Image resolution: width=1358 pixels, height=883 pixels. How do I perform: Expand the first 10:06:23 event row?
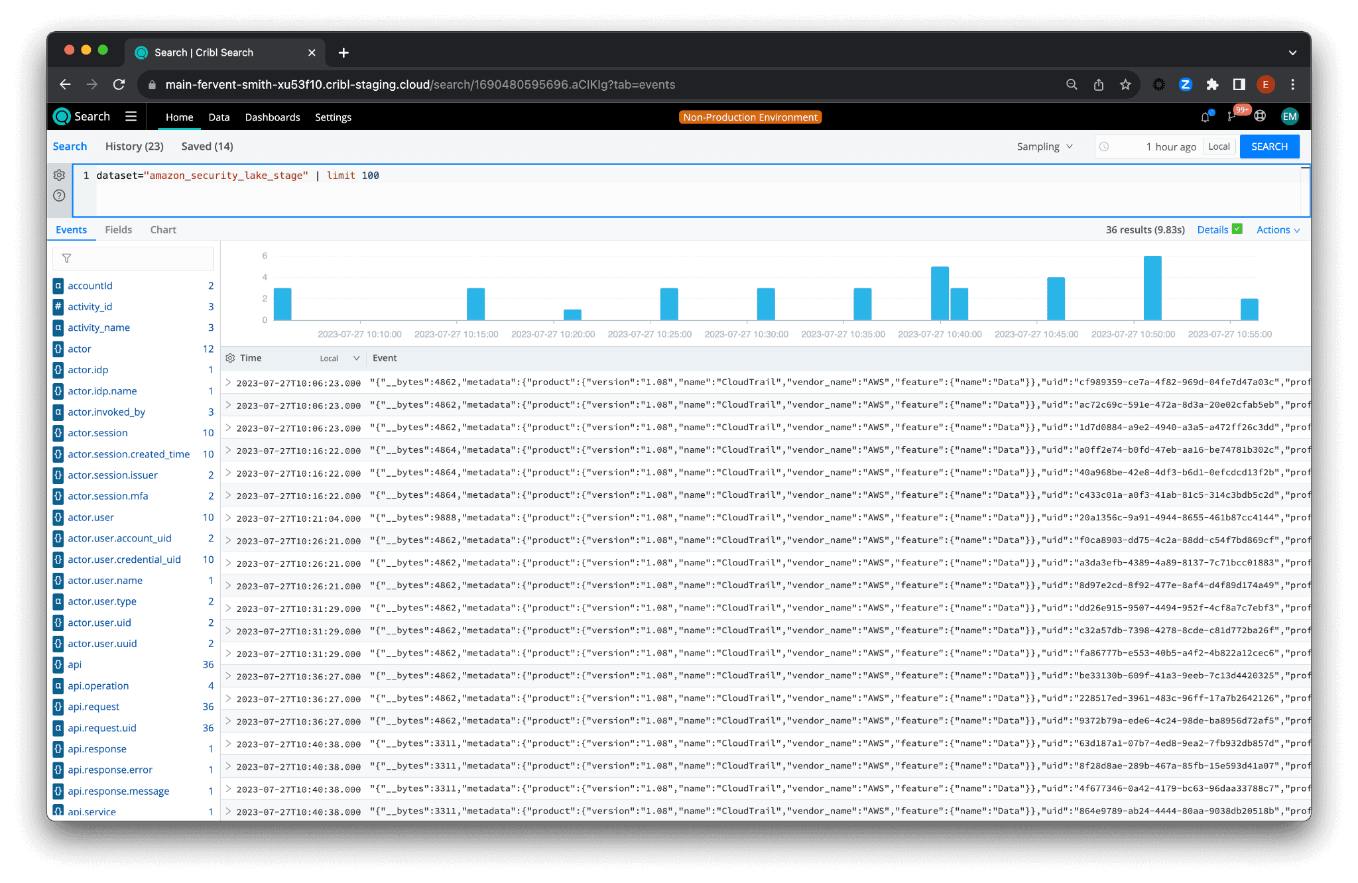[x=228, y=383]
